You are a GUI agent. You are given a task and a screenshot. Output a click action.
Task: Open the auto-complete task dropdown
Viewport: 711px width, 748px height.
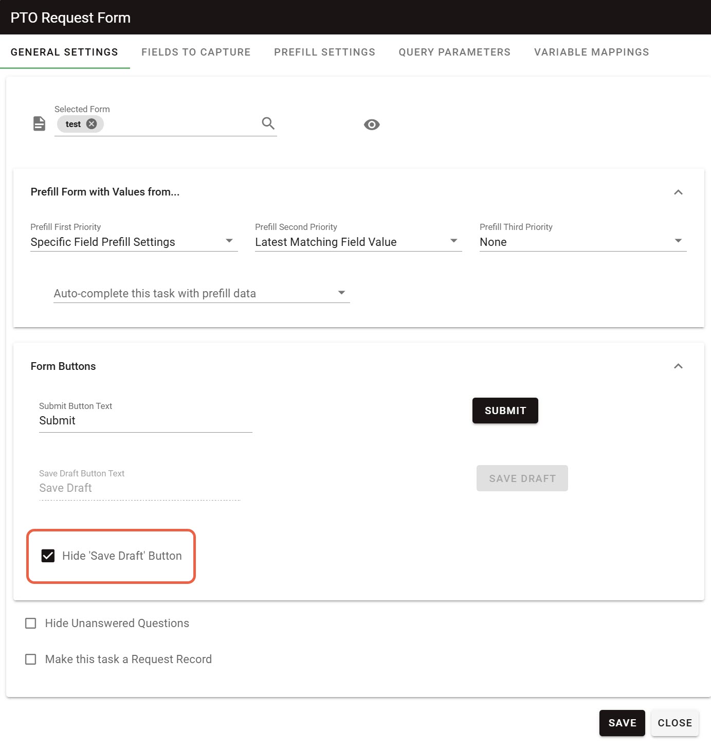point(201,293)
